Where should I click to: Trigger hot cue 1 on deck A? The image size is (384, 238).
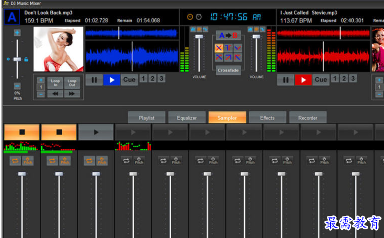point(143,78)
